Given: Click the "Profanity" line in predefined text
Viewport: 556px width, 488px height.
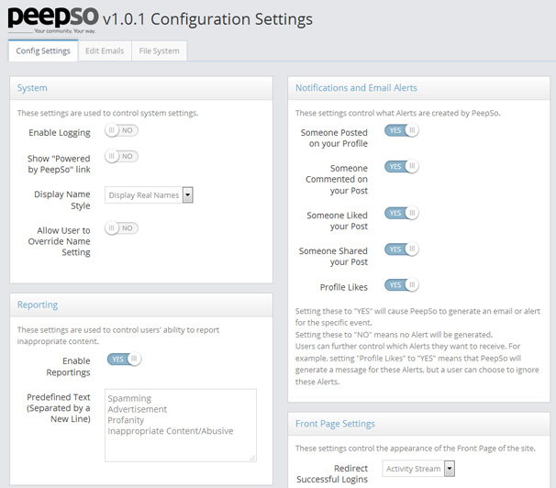Looking at the screenshot, I should [x=126, y=420].
